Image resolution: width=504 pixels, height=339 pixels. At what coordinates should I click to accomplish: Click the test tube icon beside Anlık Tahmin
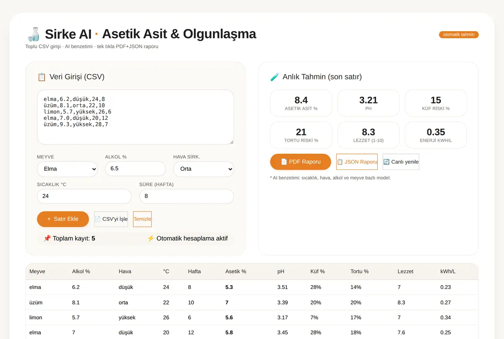(274, 77)
